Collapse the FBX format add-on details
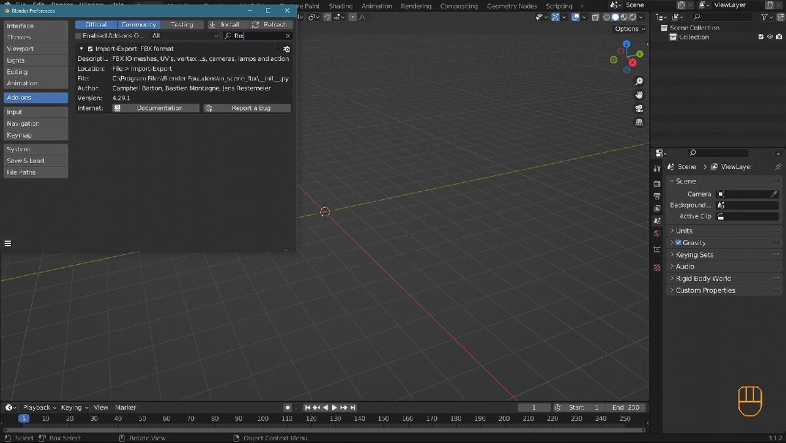The image size is (786, 443). coord(81,48)
